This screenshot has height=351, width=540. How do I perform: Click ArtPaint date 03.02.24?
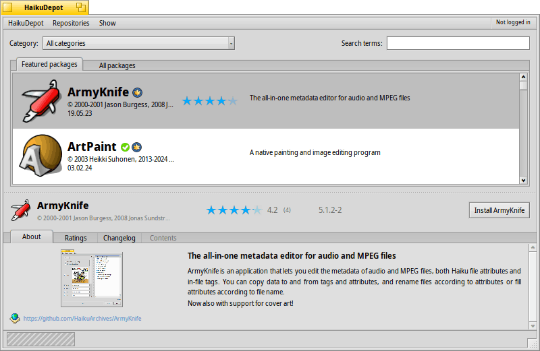point(80,168)
